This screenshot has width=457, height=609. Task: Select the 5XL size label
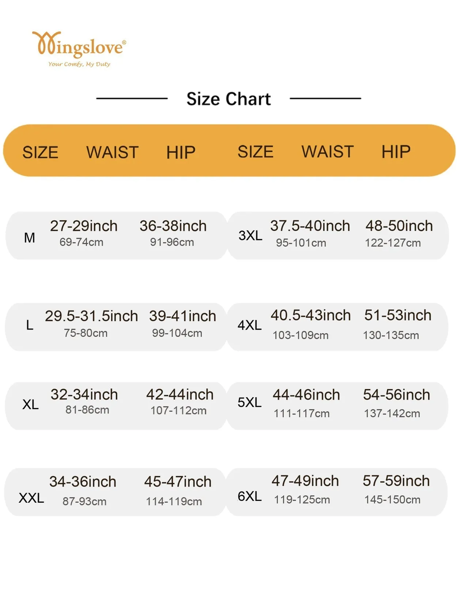coord(250,402)
